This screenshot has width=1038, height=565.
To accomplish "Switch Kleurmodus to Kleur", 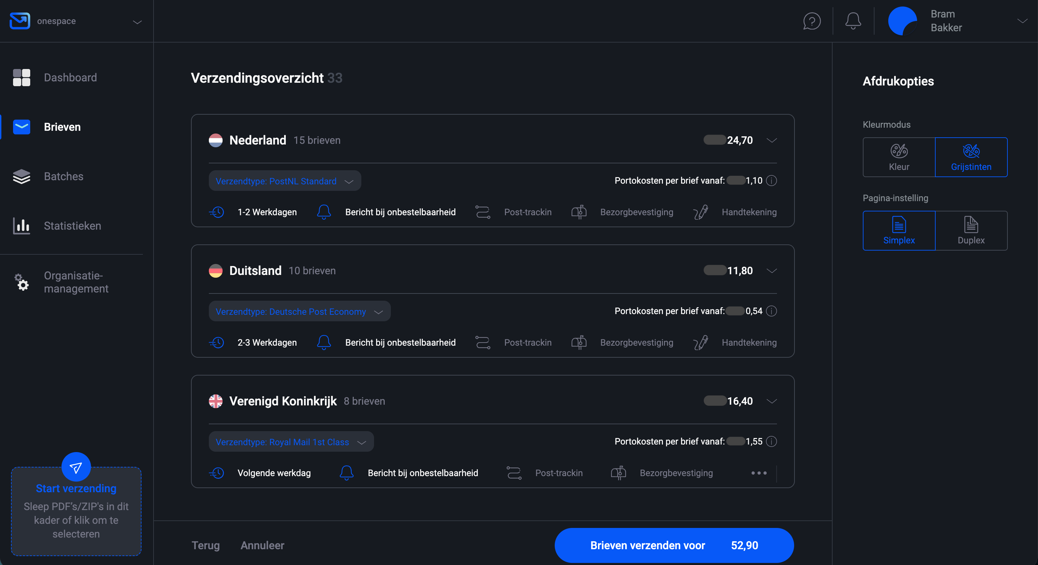I will click(899, 157).
